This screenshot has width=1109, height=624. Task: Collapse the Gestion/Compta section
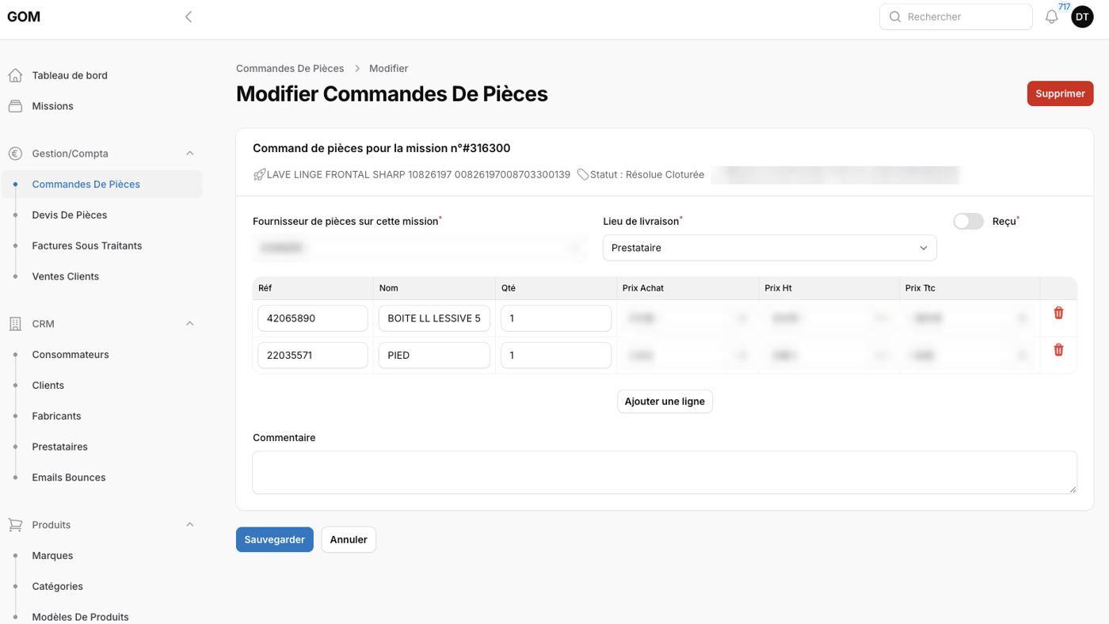point(189,154)
